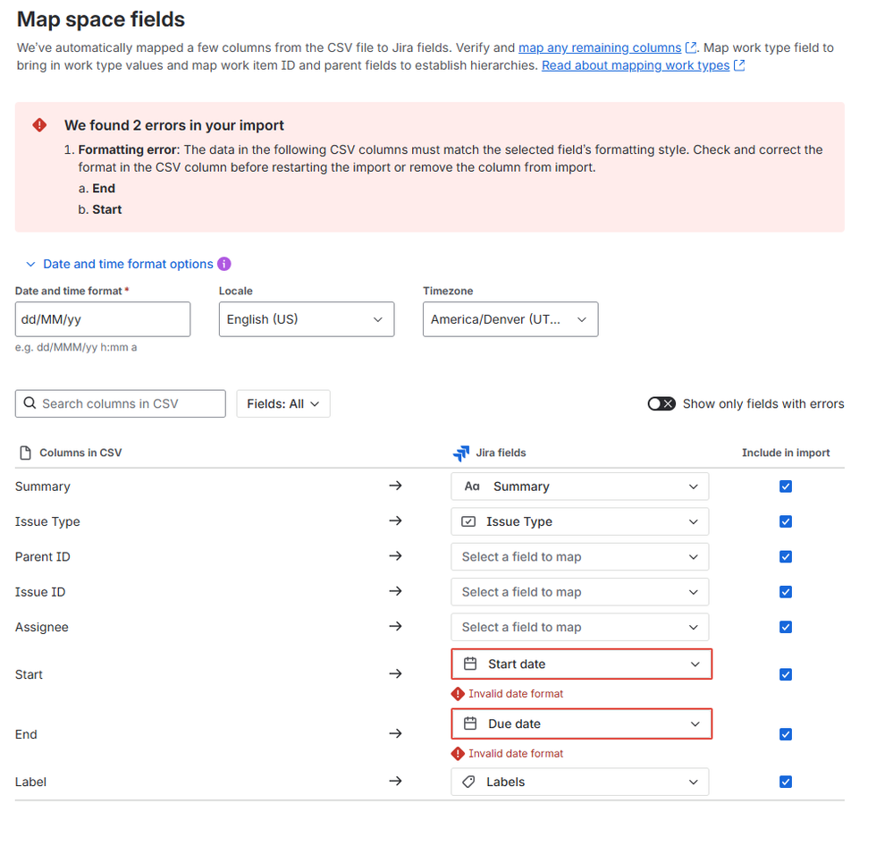Click the label tag icon in the Labels field

point(471,781)
